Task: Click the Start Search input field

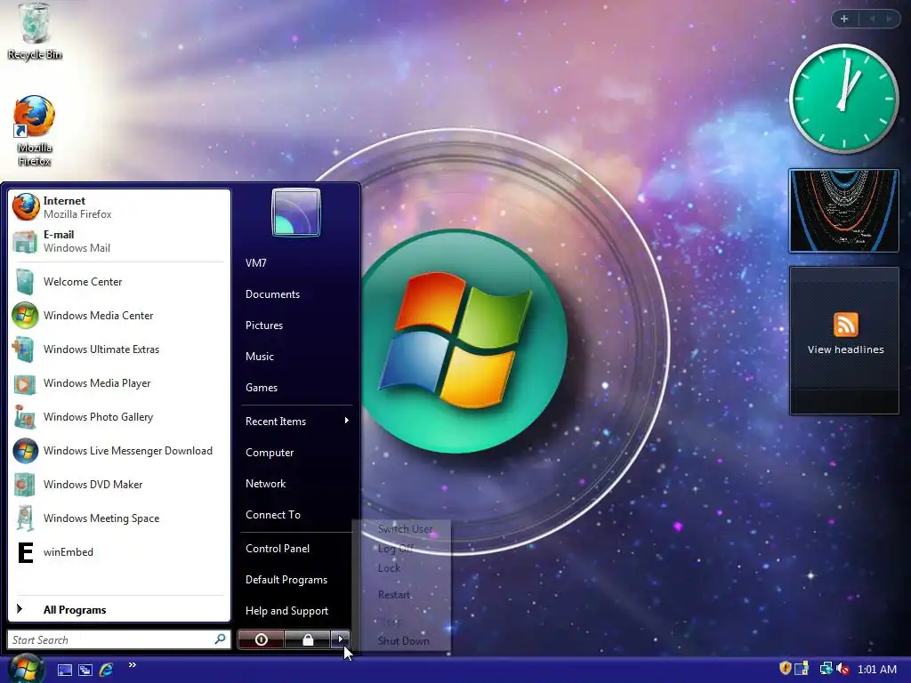Action: point(118,639)
